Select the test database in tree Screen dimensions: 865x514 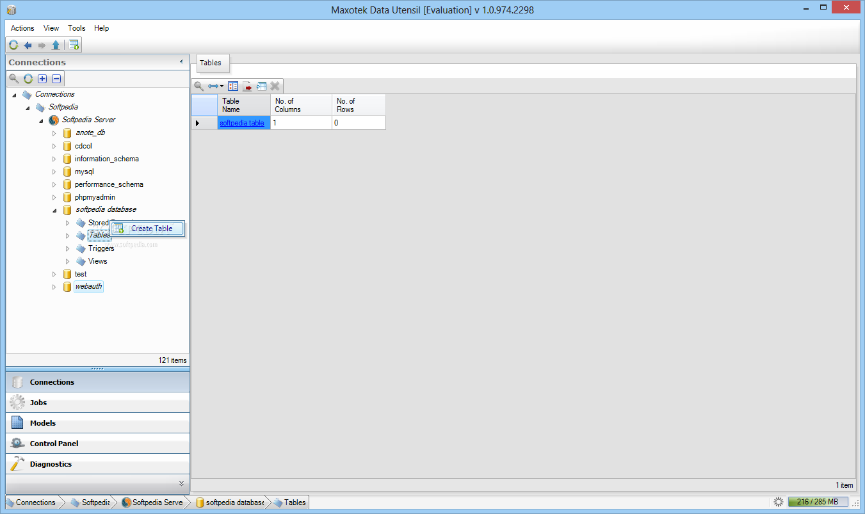click(81, 274)
